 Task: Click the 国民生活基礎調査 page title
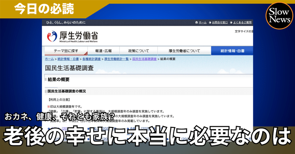coord(69,68)
